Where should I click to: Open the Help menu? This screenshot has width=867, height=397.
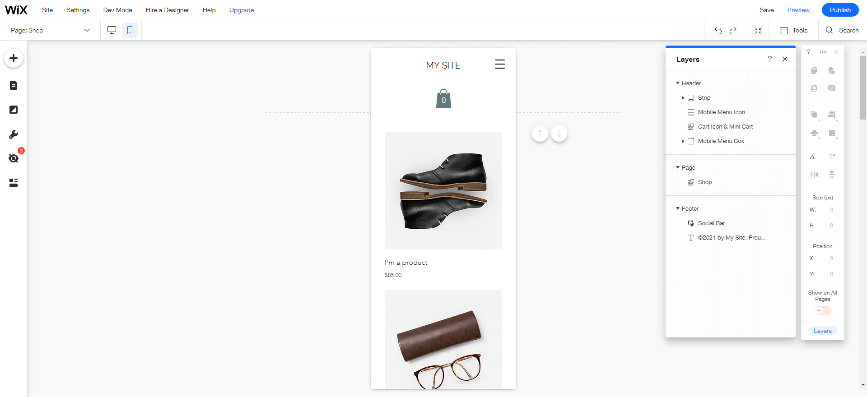click(x=209, y=10)
